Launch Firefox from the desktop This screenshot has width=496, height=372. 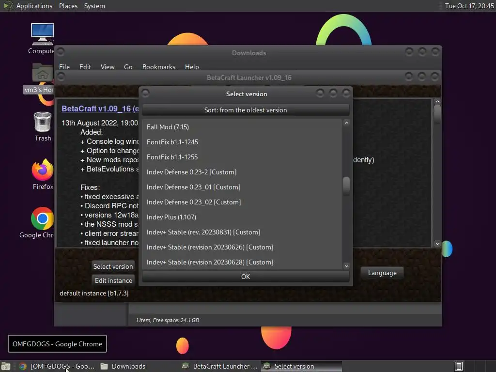tap(43, 170)
